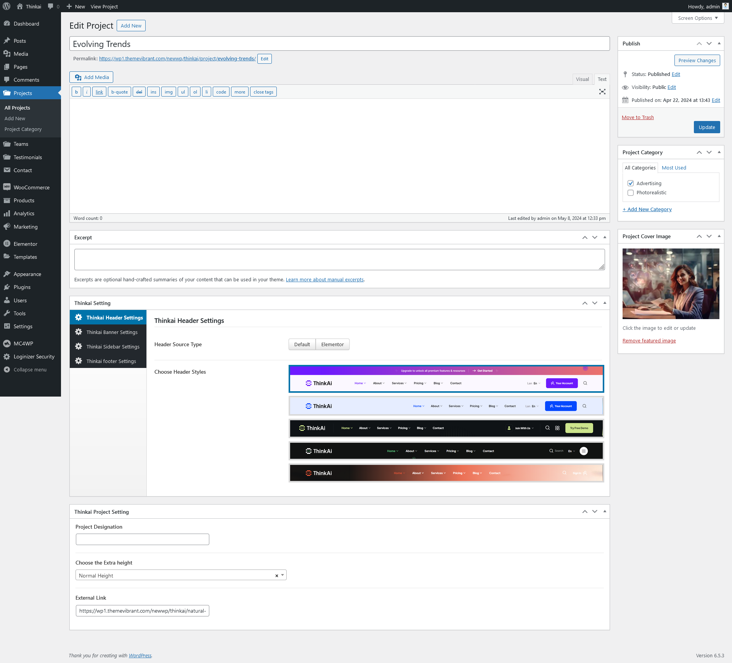
Task: Open the Screen Options dropdown
Action: (x=697, y=18)
